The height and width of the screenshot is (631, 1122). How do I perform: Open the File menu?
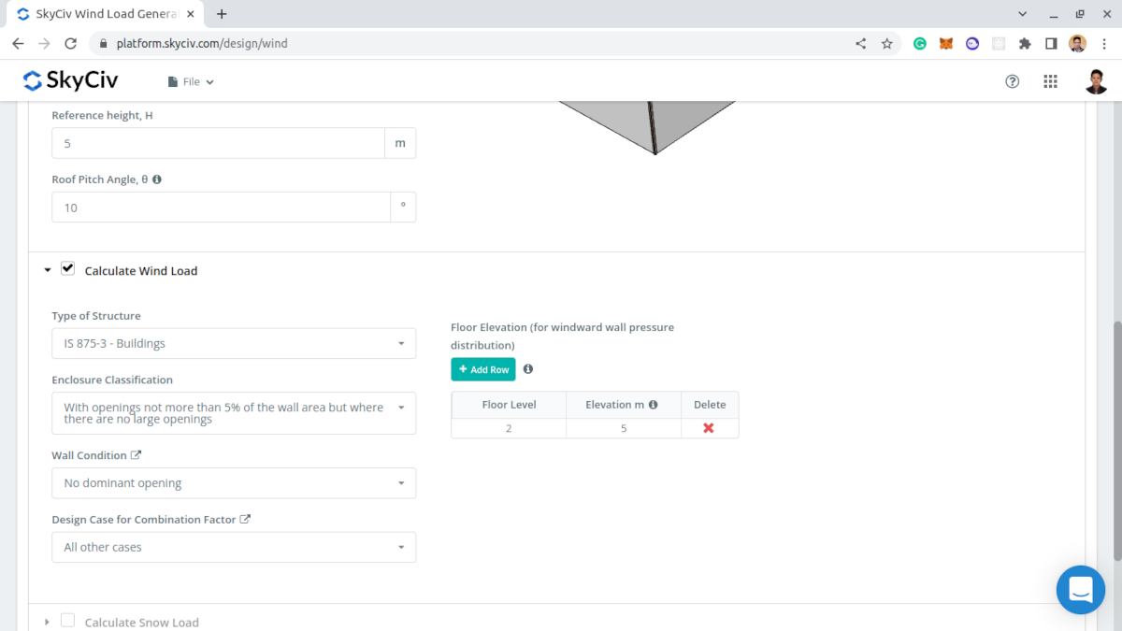pos(191,82)
